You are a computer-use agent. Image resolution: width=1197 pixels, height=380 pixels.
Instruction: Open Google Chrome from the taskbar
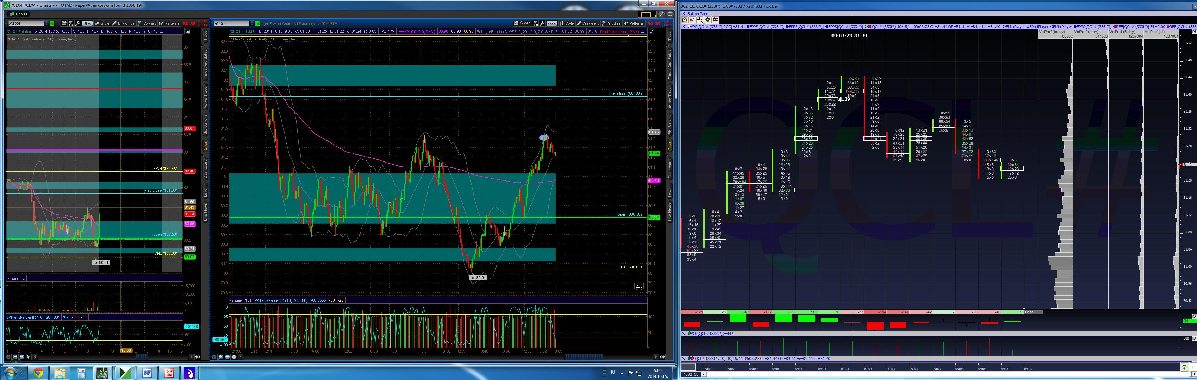click(38, 373)
